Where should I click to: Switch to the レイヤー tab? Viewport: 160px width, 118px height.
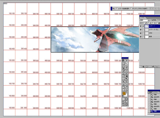coord(143,18)
